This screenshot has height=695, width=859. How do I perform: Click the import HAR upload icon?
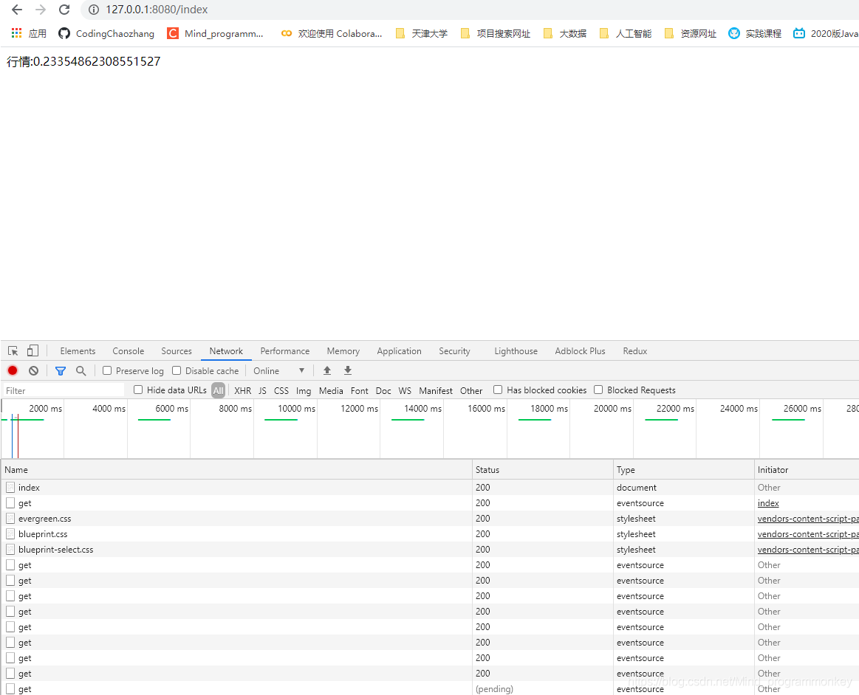click(x=327, y=370)
